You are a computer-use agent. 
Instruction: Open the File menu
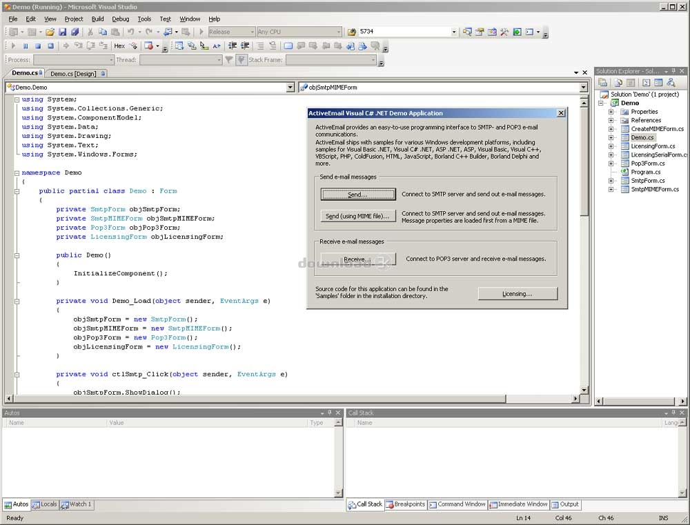click(x=12, y=19)
